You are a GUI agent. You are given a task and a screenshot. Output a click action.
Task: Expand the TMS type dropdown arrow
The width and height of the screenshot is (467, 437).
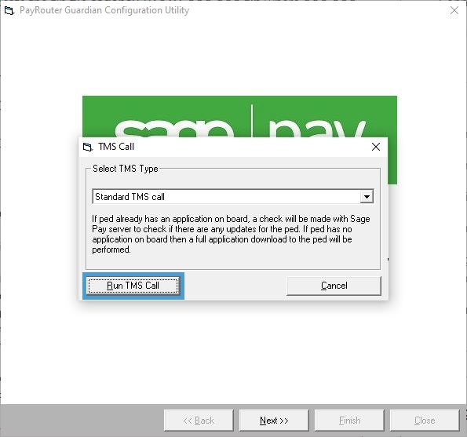pos(367,196)
